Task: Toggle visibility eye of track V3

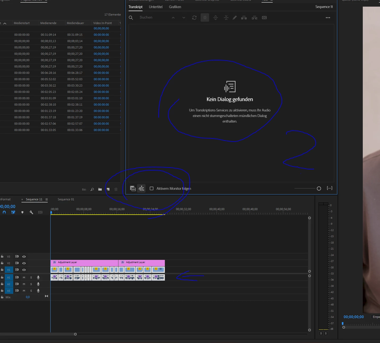Action: click(x=24, y=256)
